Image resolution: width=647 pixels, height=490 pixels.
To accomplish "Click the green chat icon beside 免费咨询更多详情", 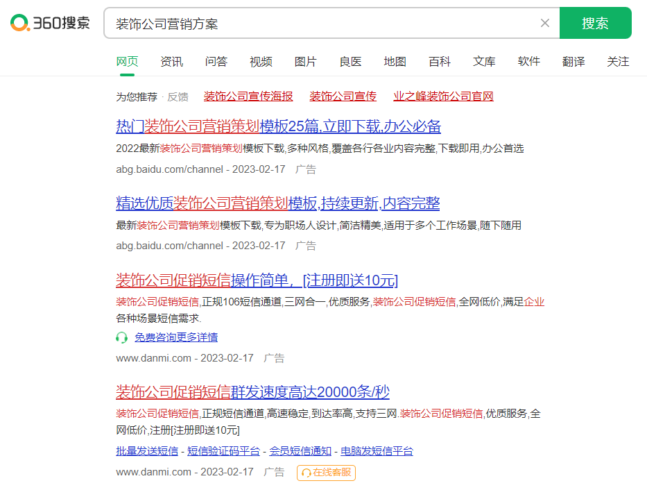I will point(121,337).
